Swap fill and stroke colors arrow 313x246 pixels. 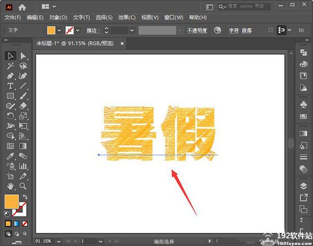(x=25, y=196)
